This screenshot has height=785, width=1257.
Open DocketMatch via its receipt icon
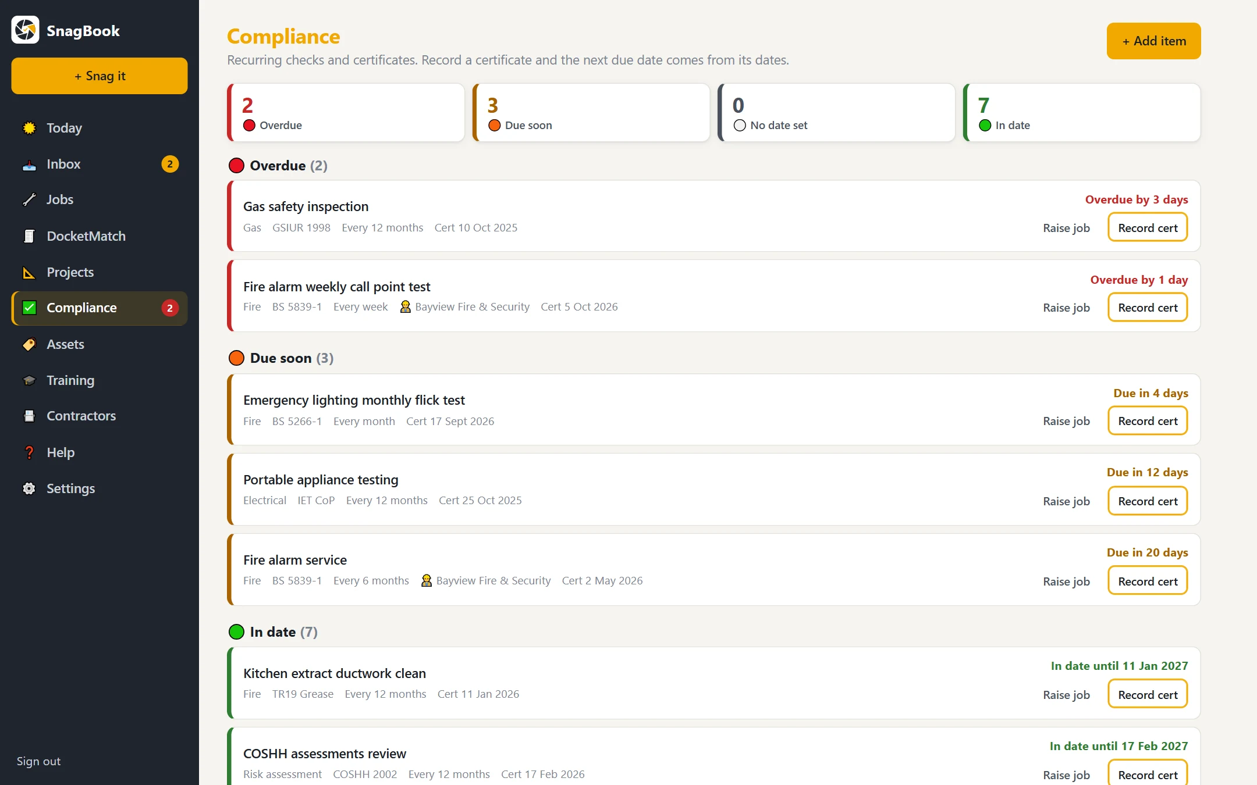coord(29,236)
